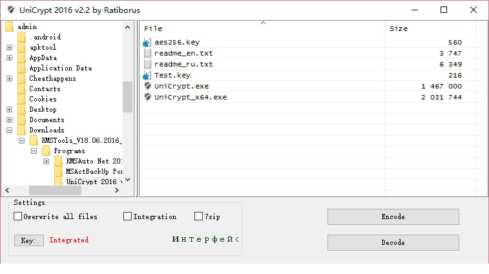Toggle the Integration checkbox
489x274 pixels.
[127, 216]
